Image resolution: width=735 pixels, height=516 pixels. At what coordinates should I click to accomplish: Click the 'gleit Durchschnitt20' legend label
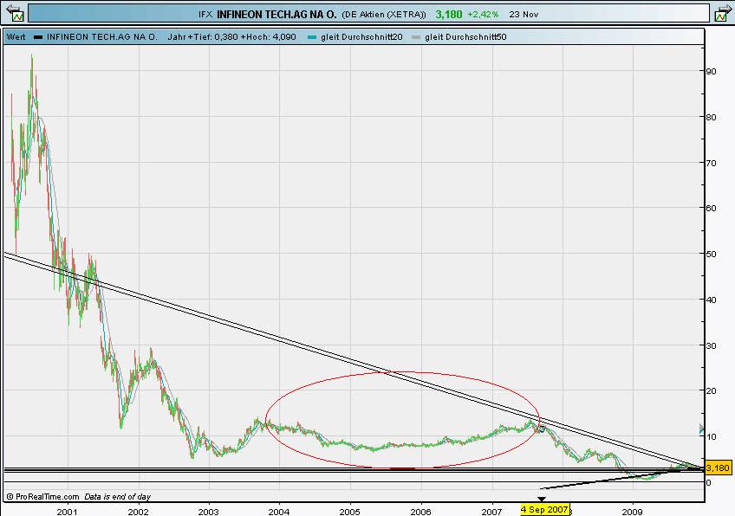coord(361,37)
